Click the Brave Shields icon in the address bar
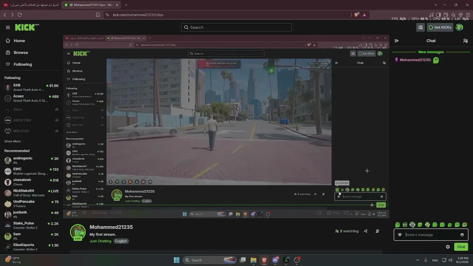 point(357,15)
